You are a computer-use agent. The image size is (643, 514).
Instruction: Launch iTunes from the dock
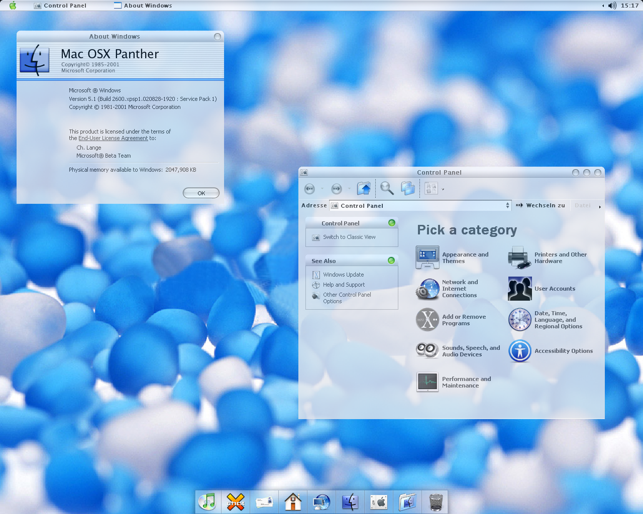pos(207,501)
